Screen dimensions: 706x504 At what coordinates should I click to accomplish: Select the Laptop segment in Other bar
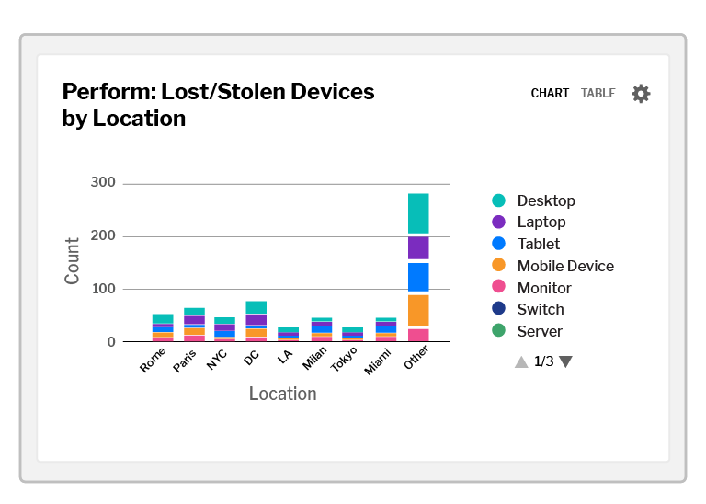click(x=418, y=248)
